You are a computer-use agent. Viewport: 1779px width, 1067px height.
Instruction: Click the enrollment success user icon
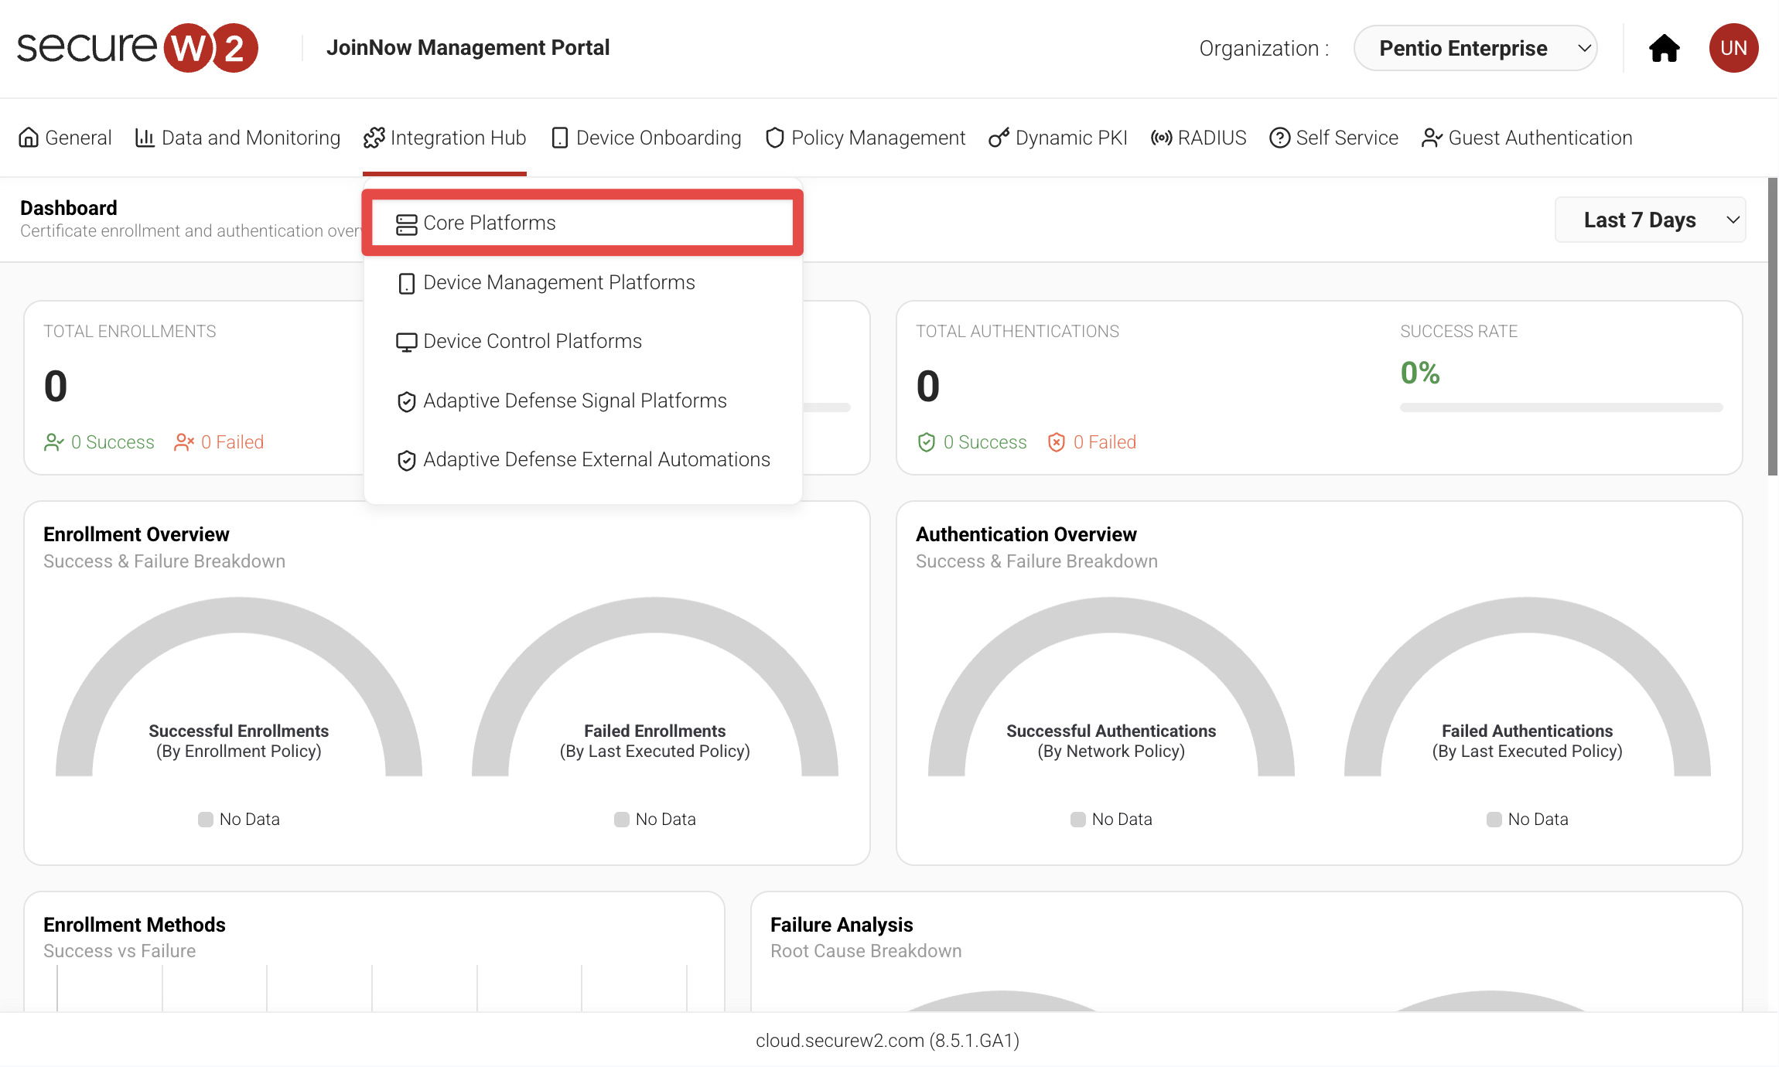pyautogui.click(x=54, y=442)
